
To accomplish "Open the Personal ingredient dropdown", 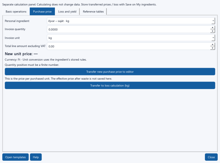I will tap(131, 21).
